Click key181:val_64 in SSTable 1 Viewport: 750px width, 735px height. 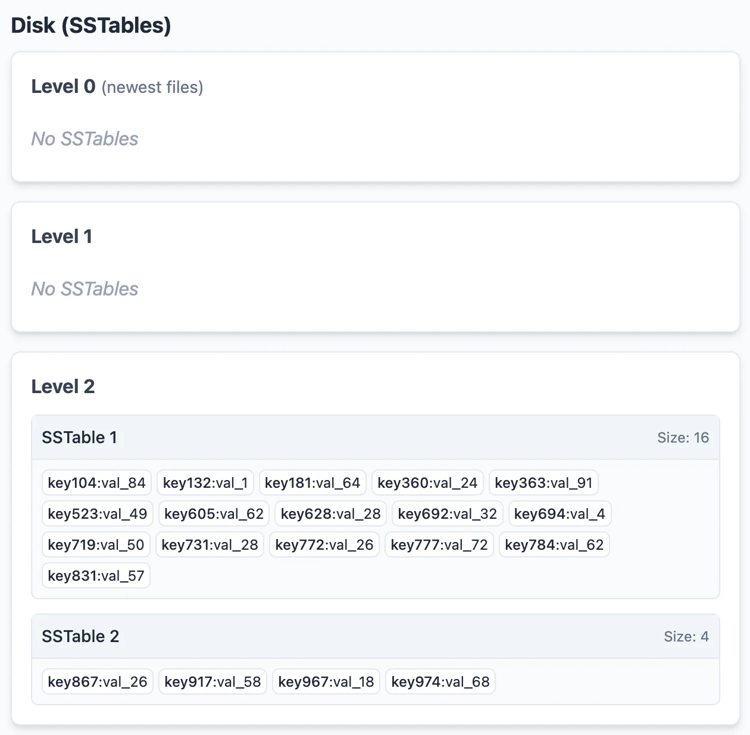point(312,483)
